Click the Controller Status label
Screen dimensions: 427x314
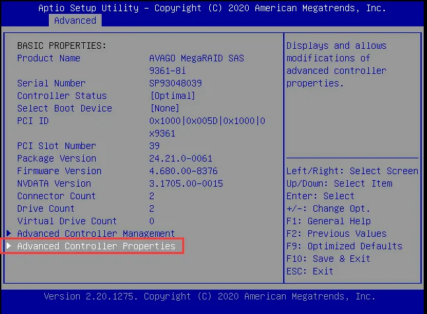pyautogui.click(x=62, y=96)
